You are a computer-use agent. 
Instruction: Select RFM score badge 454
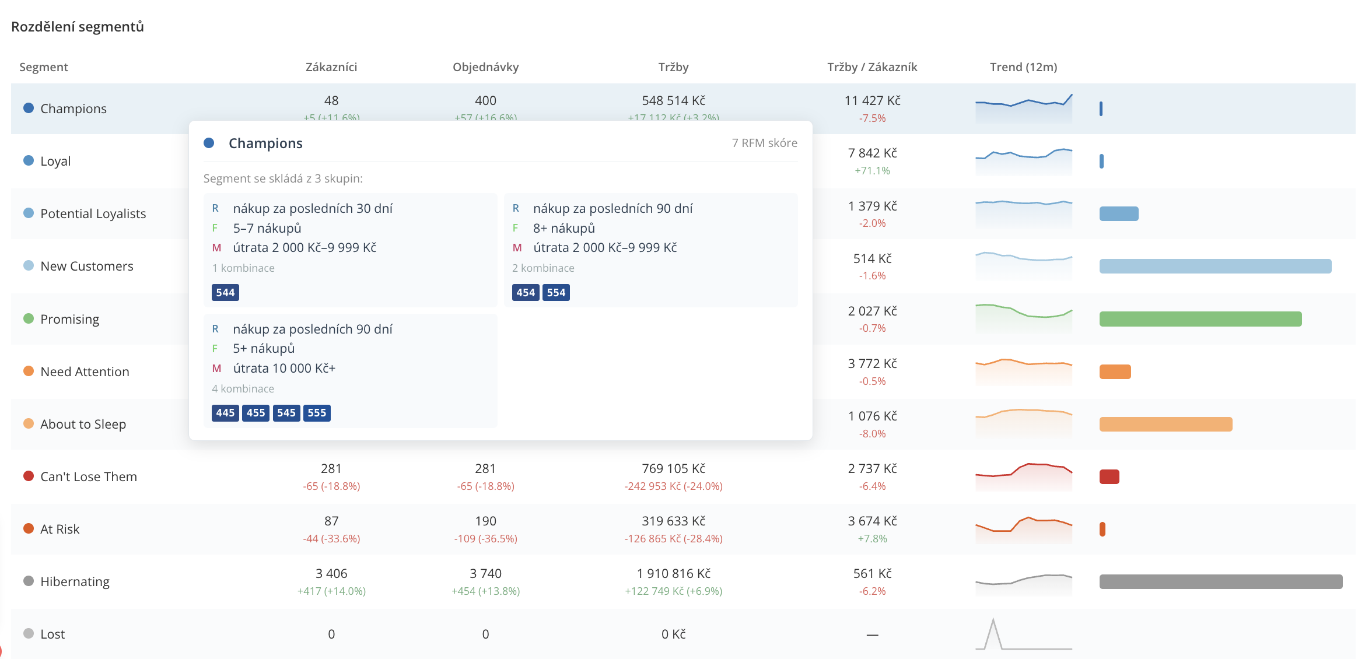pos(526,292)
